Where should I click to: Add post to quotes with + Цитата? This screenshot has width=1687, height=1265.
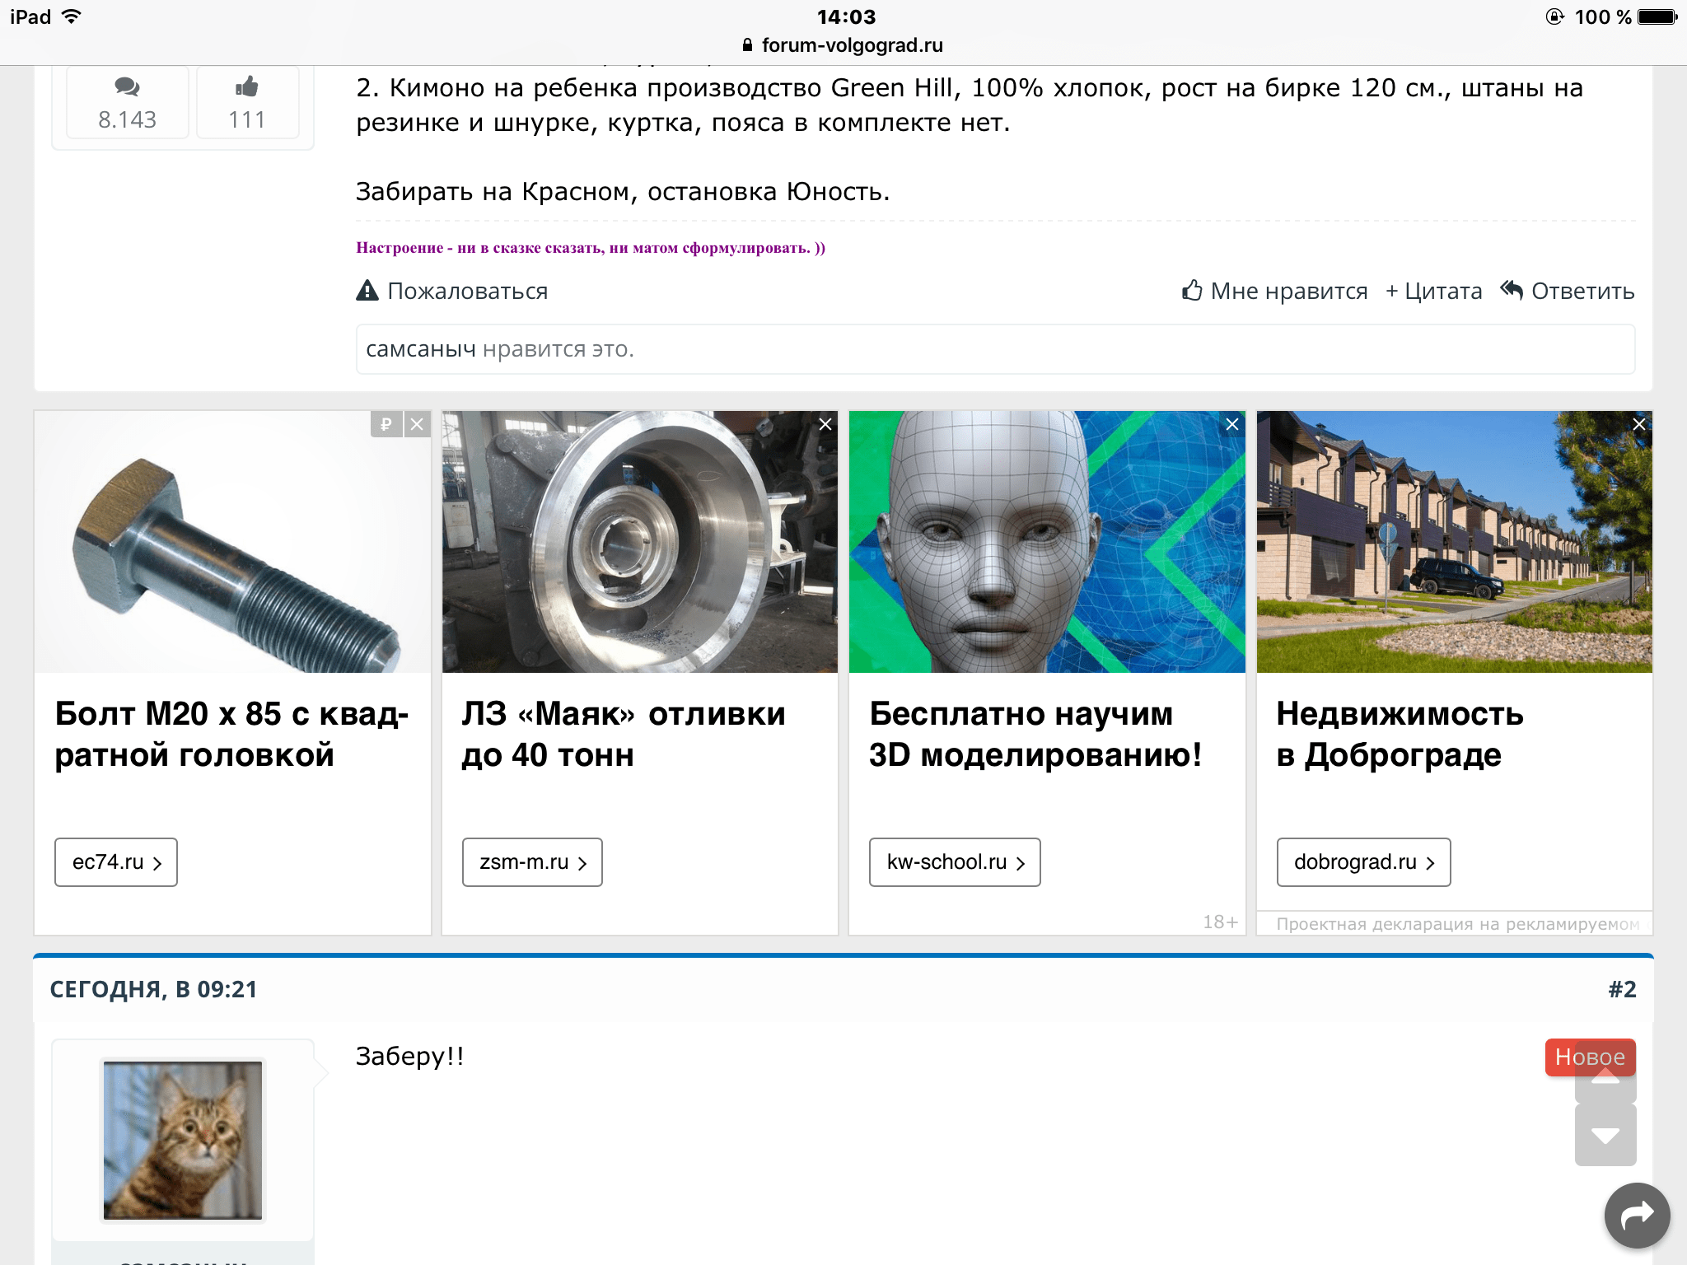(1433, 291)
